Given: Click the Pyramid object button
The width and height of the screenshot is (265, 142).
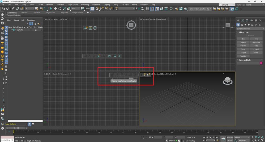Looking at the screenshot, I should coord(256,49).
